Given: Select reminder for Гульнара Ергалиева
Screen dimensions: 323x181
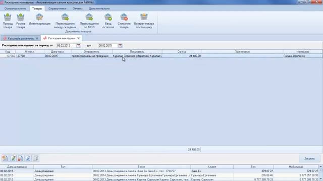Looking at the screenshot, I should tap(159, 175).
